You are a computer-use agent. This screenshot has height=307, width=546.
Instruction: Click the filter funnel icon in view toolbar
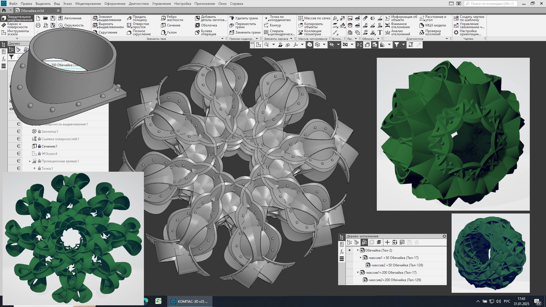point(396,45)
